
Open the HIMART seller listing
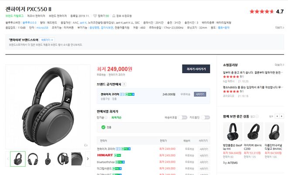pyautogui.click(x=105, y=155)
